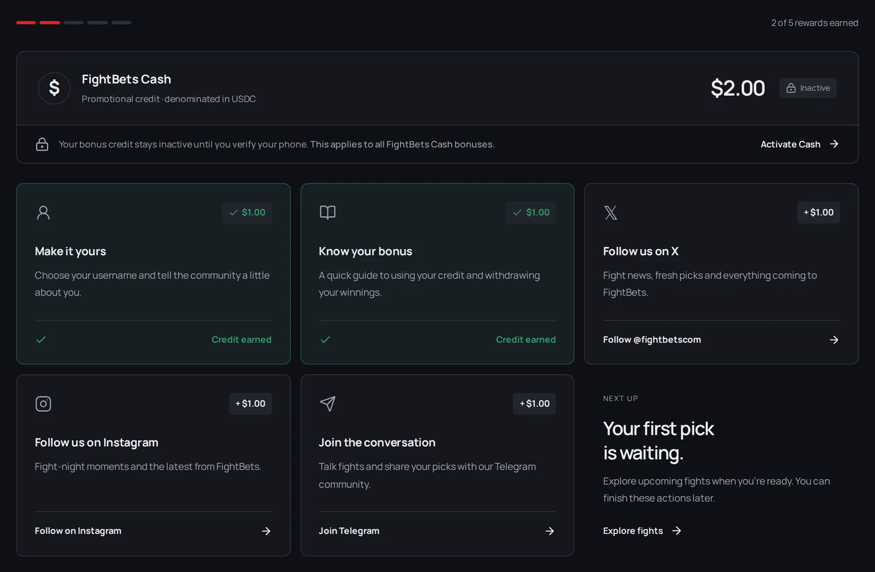Screen dimensions: 875x572
Task: Click the arrow beside Follow on Instagram
Action: click(x=266, y=531)
